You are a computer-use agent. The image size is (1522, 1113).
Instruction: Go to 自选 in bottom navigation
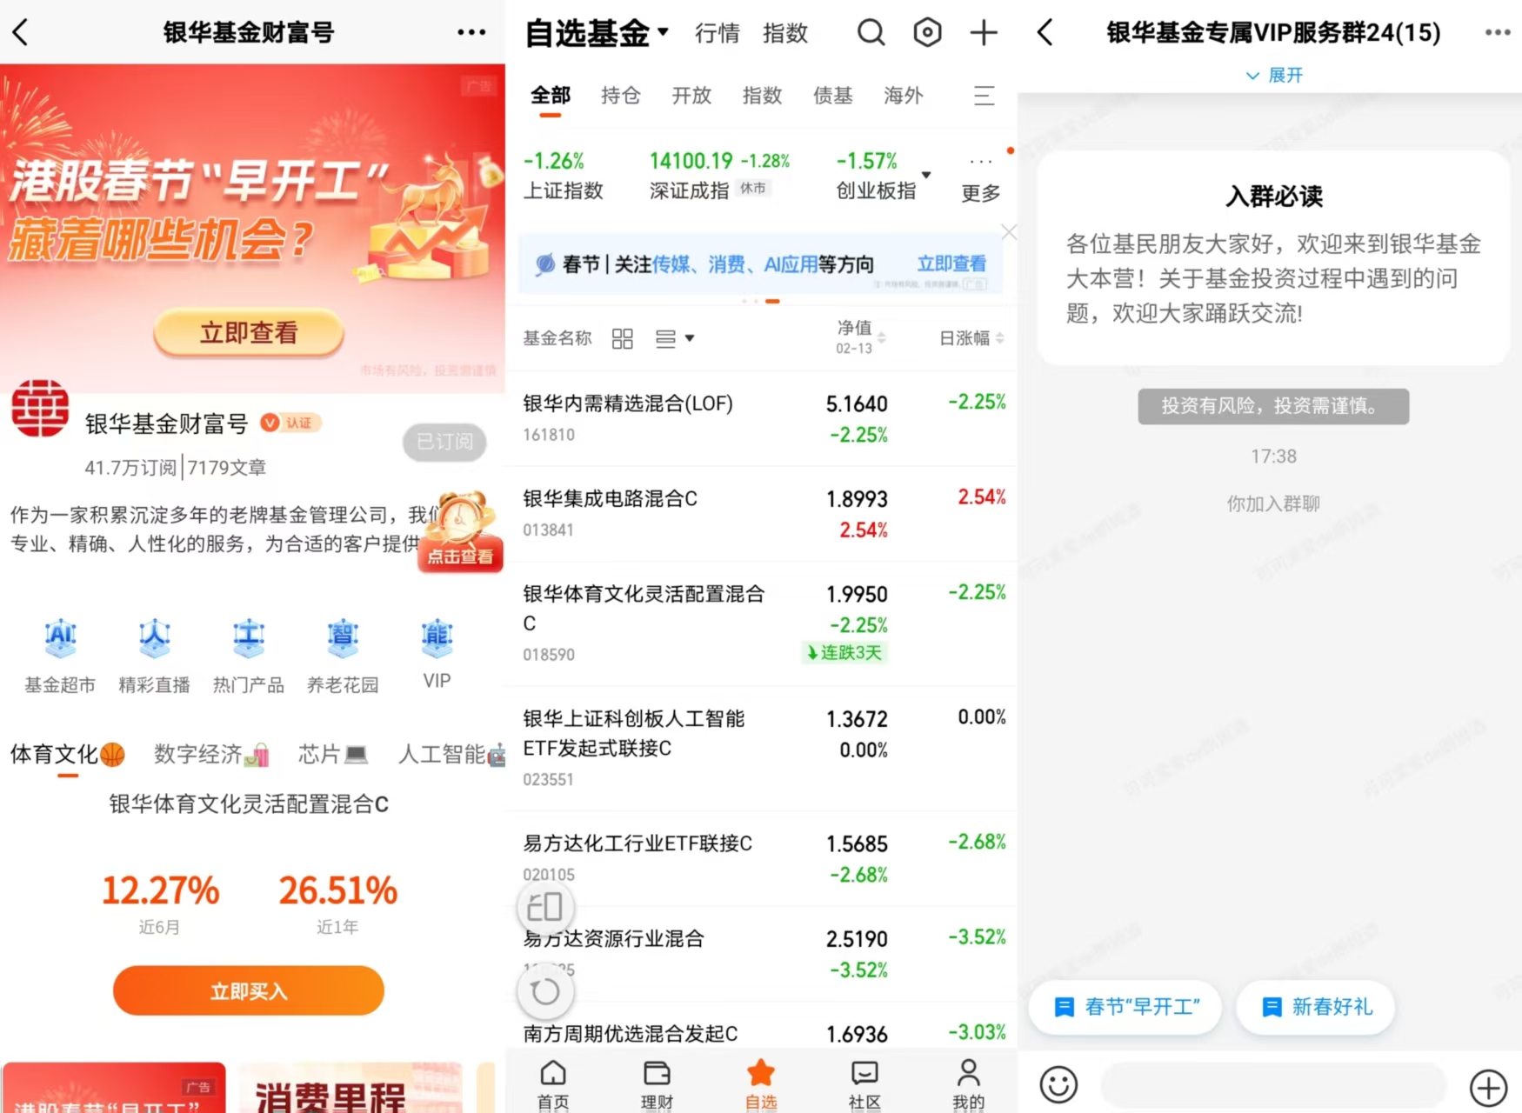click(761, 1083)
